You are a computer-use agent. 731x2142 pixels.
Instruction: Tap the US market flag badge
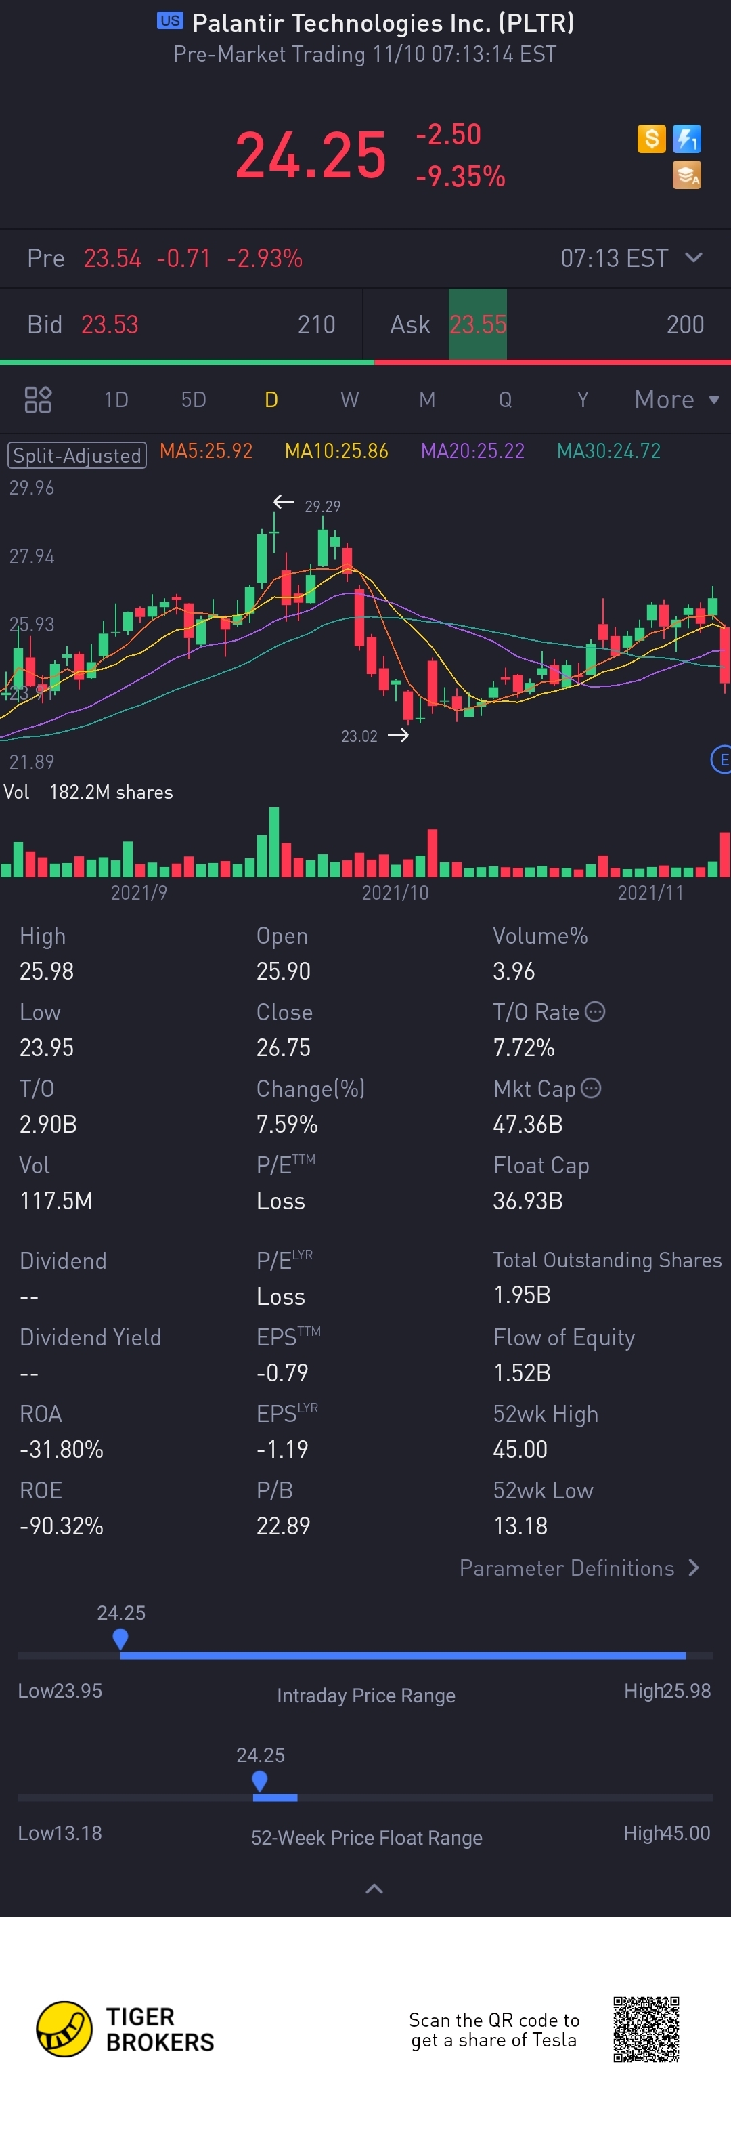point(171,21)
